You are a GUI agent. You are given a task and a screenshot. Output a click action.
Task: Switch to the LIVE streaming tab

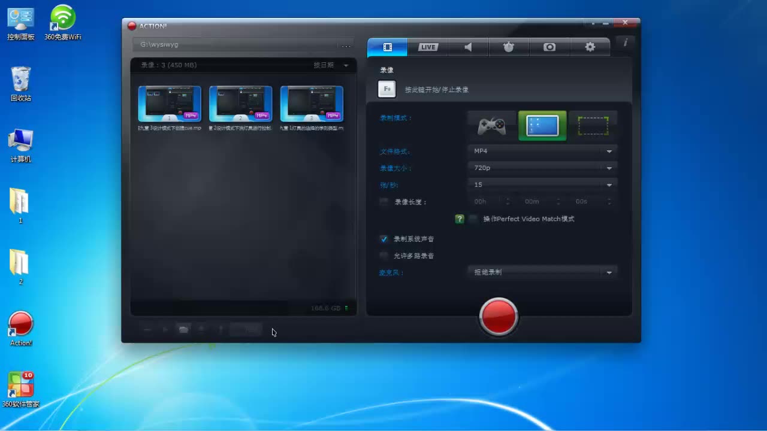[428, 47]
